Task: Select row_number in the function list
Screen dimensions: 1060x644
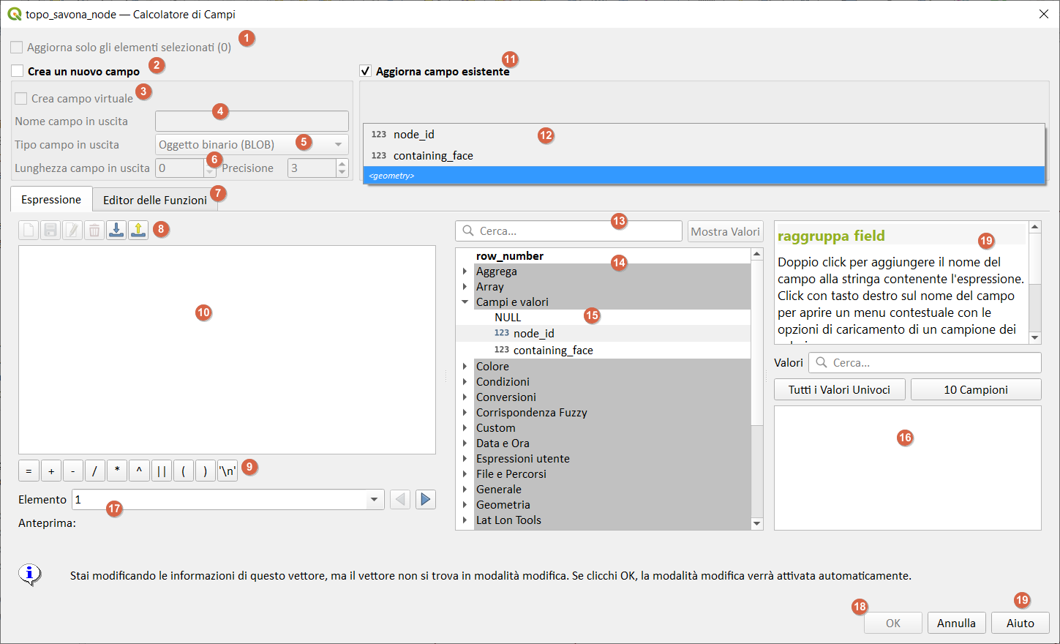Action: point(509,255)
